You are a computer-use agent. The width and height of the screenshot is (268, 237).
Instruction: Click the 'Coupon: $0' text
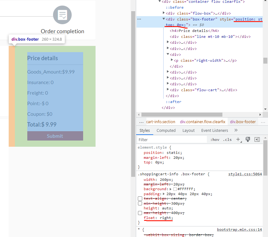(x=40, y=114)
